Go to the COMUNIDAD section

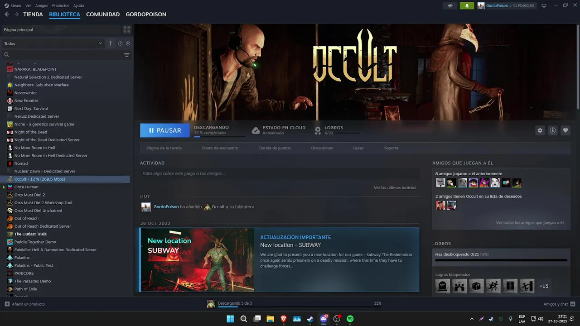(x=103, y=14)
